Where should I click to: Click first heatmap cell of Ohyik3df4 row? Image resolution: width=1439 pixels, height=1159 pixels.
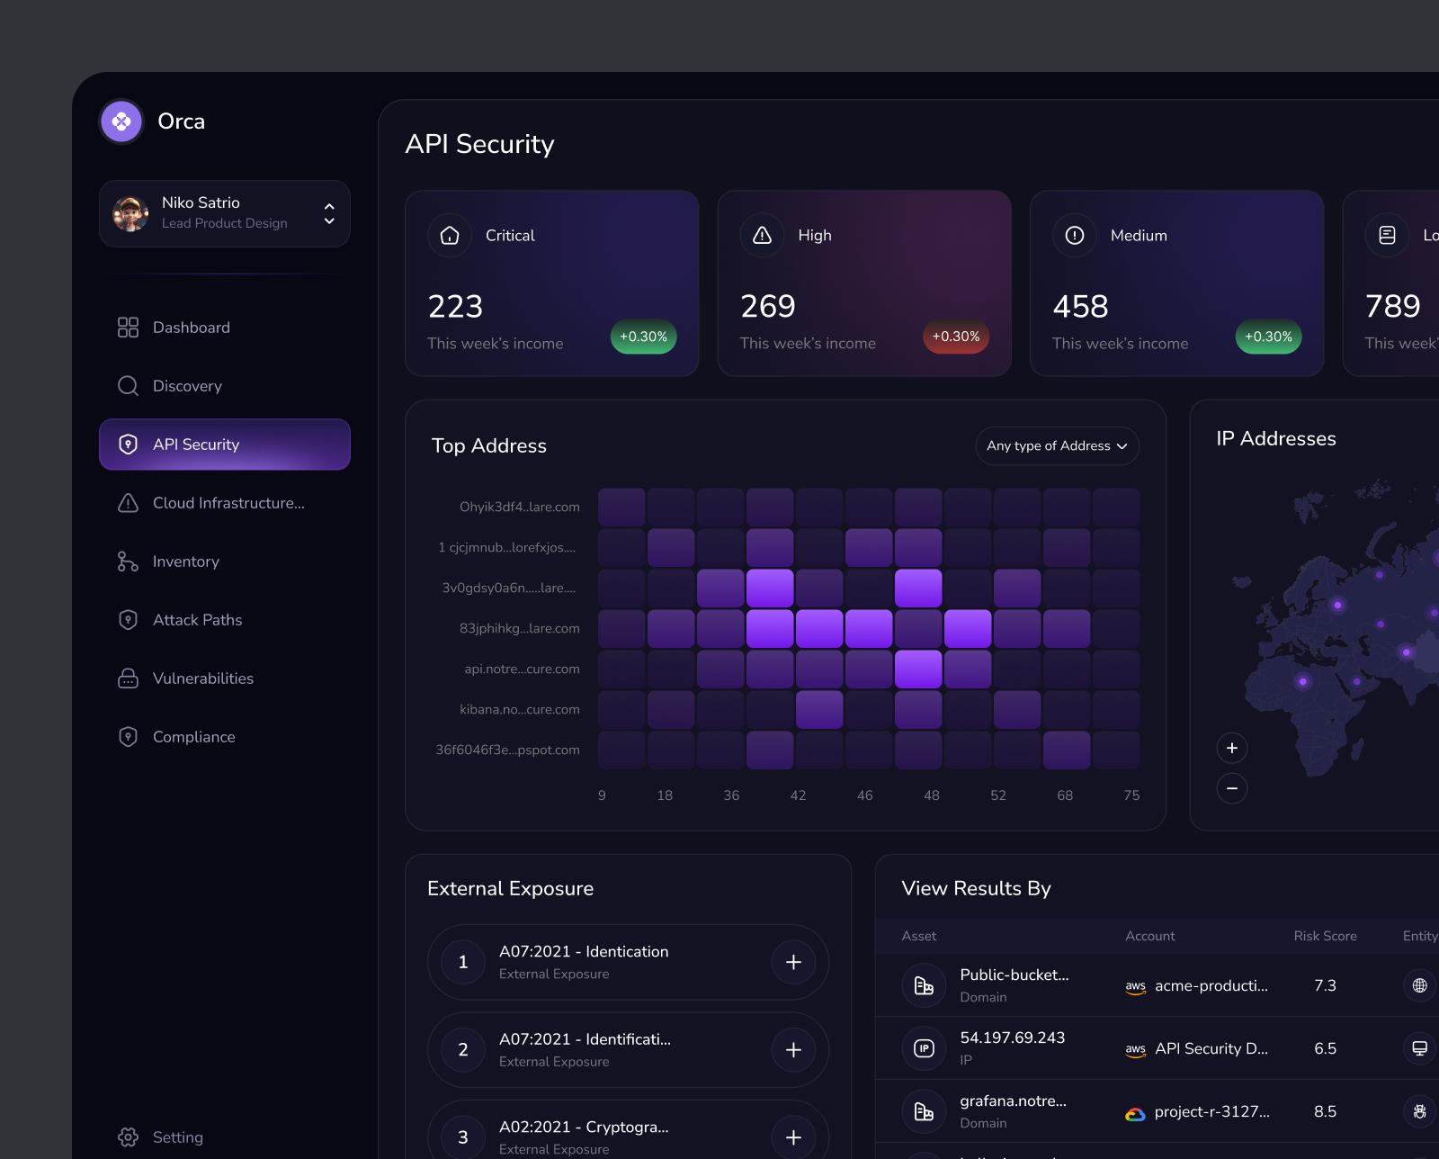(621, 508)
